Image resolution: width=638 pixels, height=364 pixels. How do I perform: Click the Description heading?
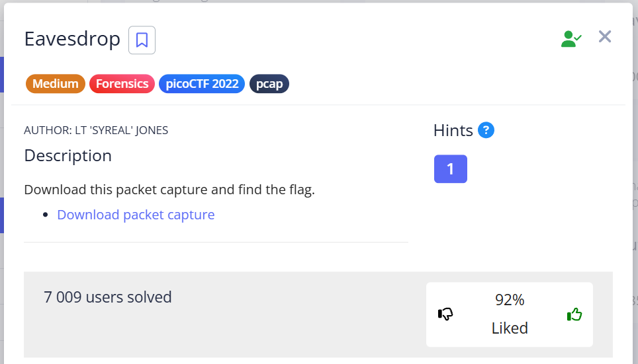(68, 156)
